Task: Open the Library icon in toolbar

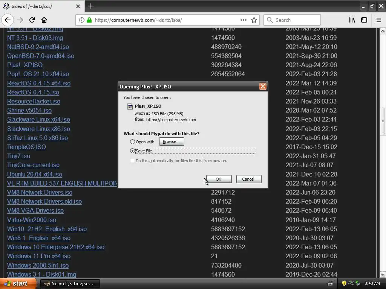Action: click(352, 20)
